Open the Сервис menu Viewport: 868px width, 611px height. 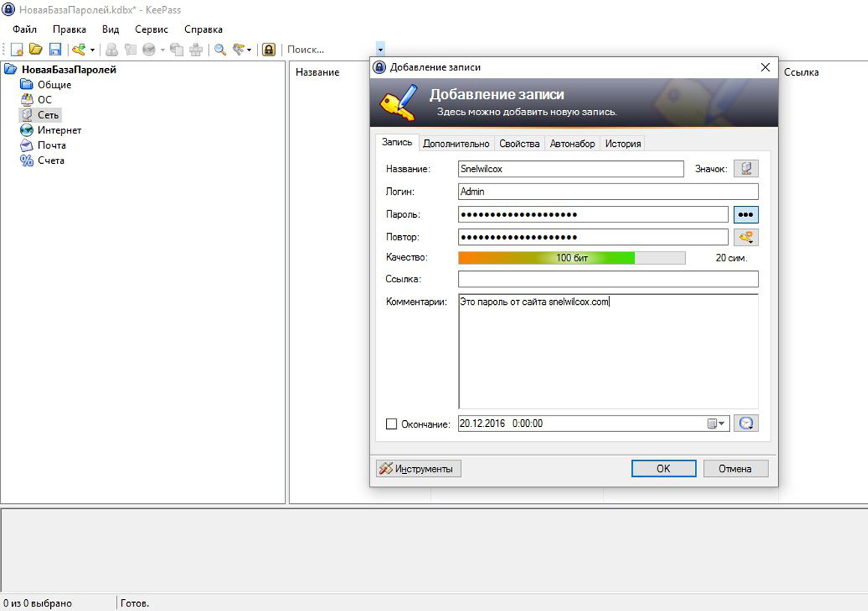151,28
